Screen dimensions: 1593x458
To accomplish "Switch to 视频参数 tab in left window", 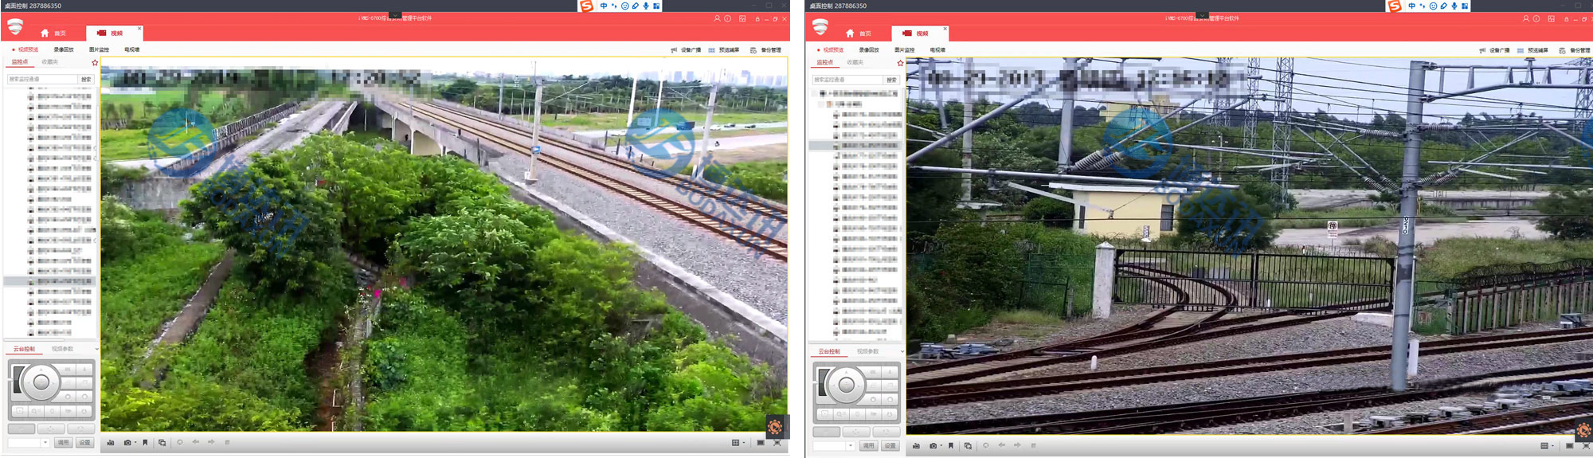I will click(x=62, y=349).
